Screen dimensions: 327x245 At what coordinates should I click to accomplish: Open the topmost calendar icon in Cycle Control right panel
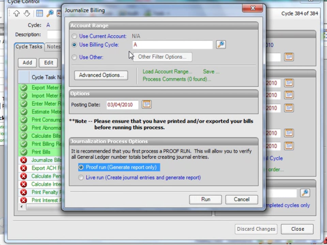(x=289, y=57)
